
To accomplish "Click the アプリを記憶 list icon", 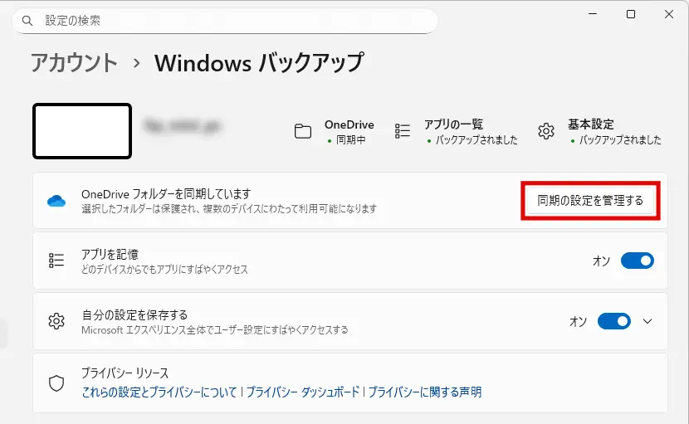I will tap(56, 261).
